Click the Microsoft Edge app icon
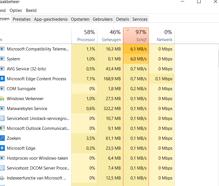Image resolution: width=219 pixels, height=186 pixels. 2,148
